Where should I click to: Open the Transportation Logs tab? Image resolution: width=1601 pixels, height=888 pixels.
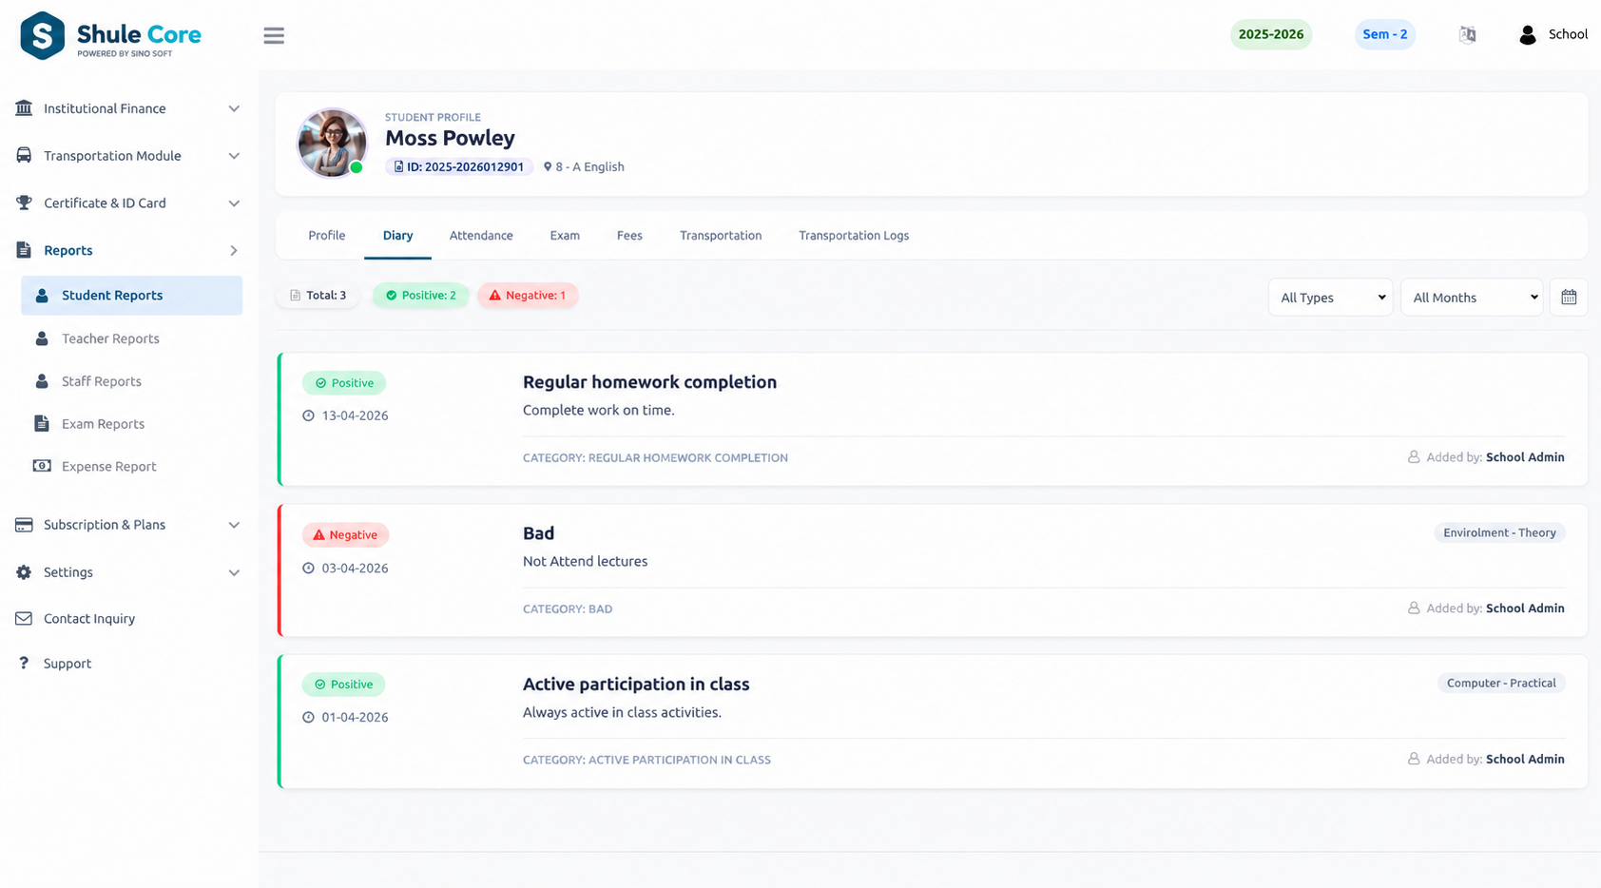(854, 236)
